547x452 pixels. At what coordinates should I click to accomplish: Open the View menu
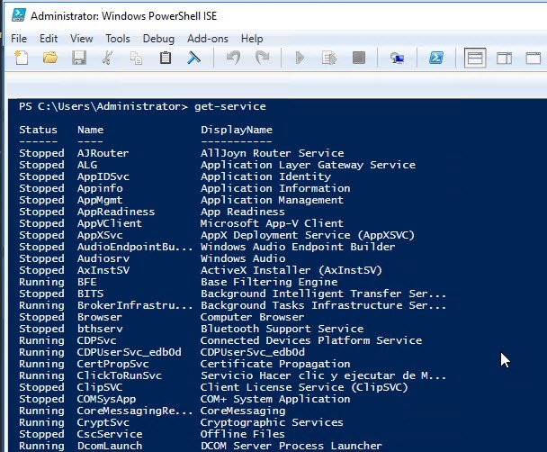[x=82, y=39]
